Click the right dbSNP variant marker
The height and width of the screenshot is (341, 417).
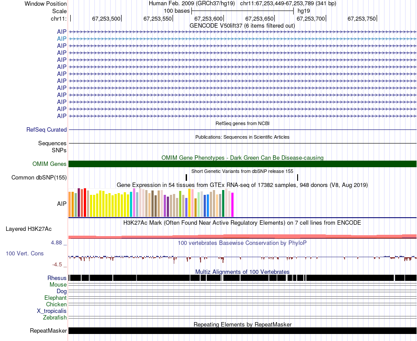coord(298,177)
